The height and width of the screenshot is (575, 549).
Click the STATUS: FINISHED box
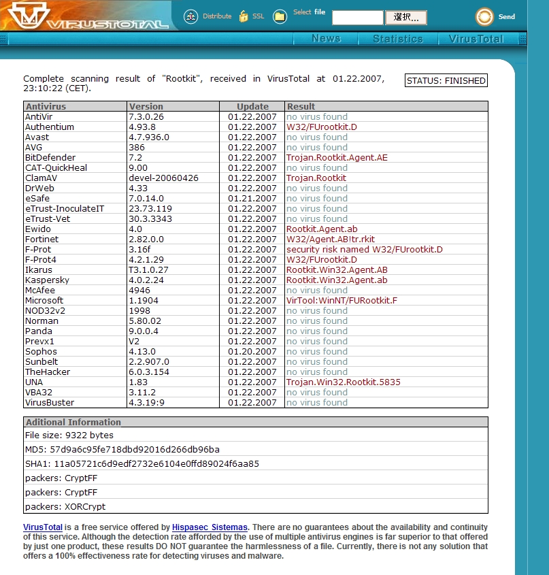pyautogui.click(x=446, y=81)
